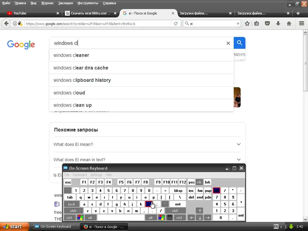Toggle the highlighted num lock key

pyautogui.click(x=217, y=190)
